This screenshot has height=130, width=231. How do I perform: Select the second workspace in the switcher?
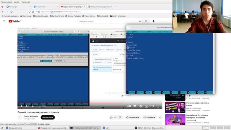point(213,128)
